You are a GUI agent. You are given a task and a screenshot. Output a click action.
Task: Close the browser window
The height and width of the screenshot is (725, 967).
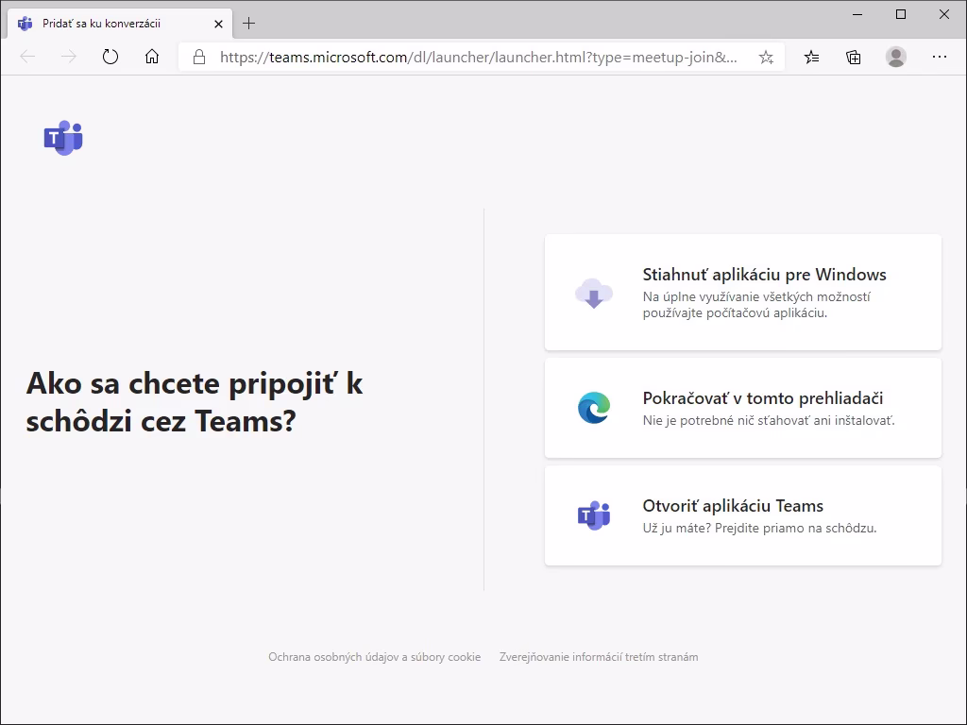(943, 14)
